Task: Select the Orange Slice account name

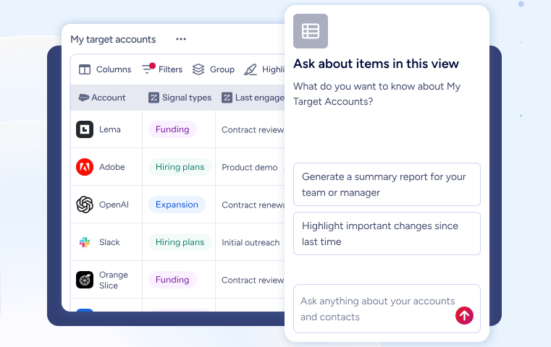Action: (114, 280)
